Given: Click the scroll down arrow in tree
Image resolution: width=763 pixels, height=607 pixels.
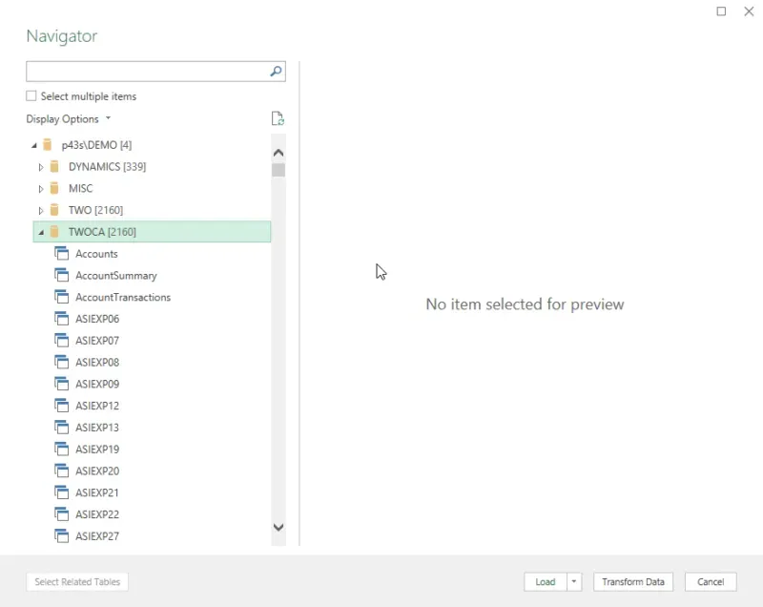Looking at the screenshot, I should (278, 527).
